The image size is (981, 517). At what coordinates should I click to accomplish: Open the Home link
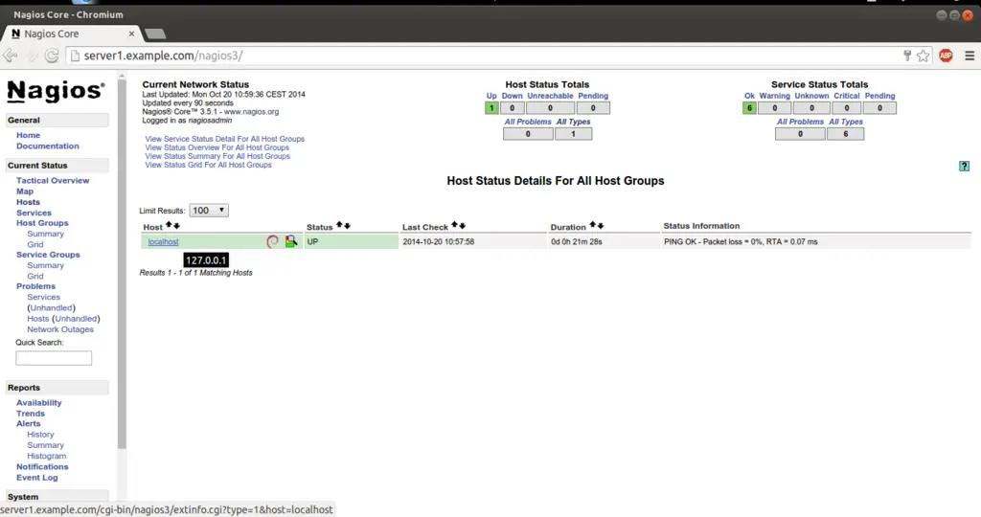pyautogui.click(x=28, y=135)
